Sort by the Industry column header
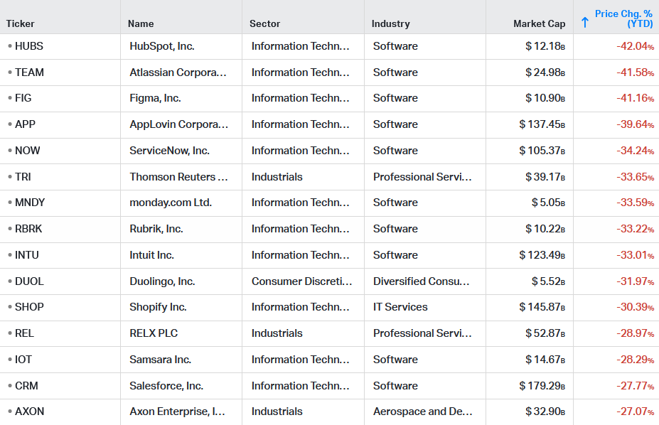Screen dimensions: 659x425 (x=390, y=23)
